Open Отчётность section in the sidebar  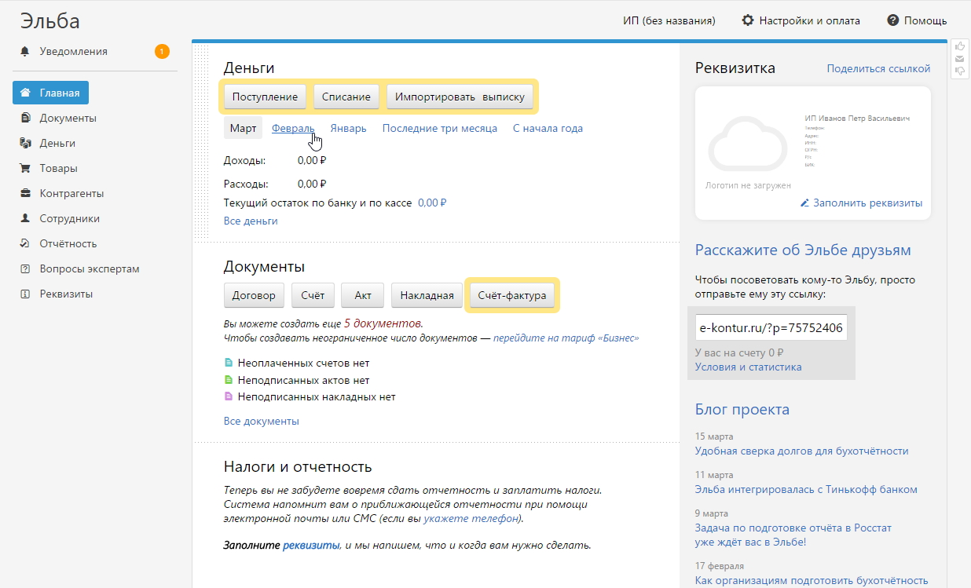[68, 243]
